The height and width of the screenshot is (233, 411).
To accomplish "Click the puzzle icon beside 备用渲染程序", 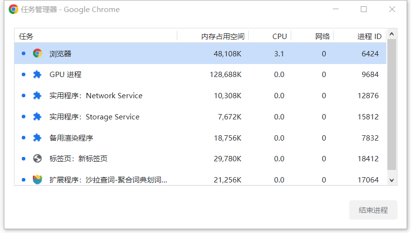I will tap(37, 138).
